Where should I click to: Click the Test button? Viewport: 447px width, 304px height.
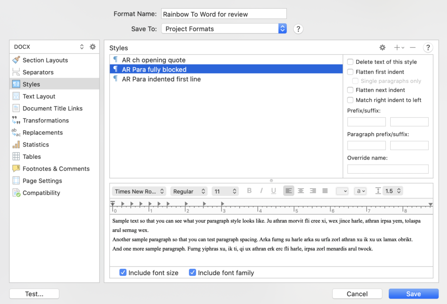tap(34, 294)
